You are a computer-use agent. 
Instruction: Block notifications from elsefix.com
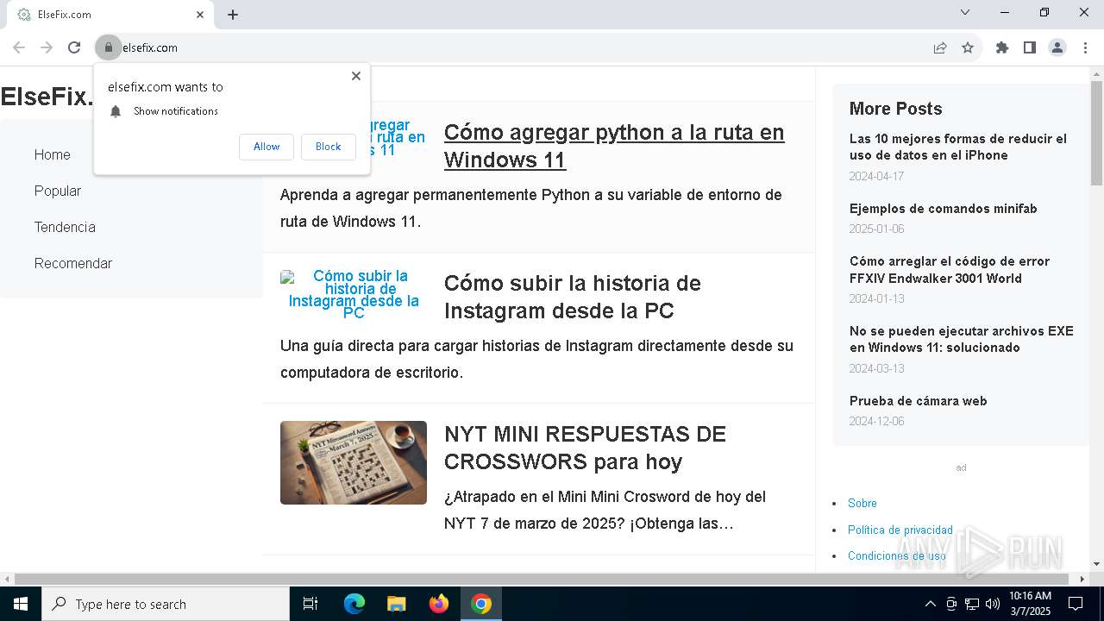tap(328, 147)
